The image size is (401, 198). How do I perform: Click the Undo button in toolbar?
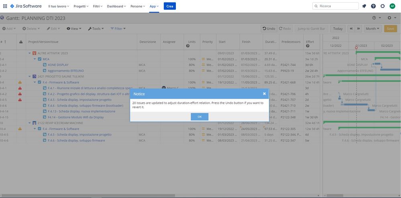point(269,28)
